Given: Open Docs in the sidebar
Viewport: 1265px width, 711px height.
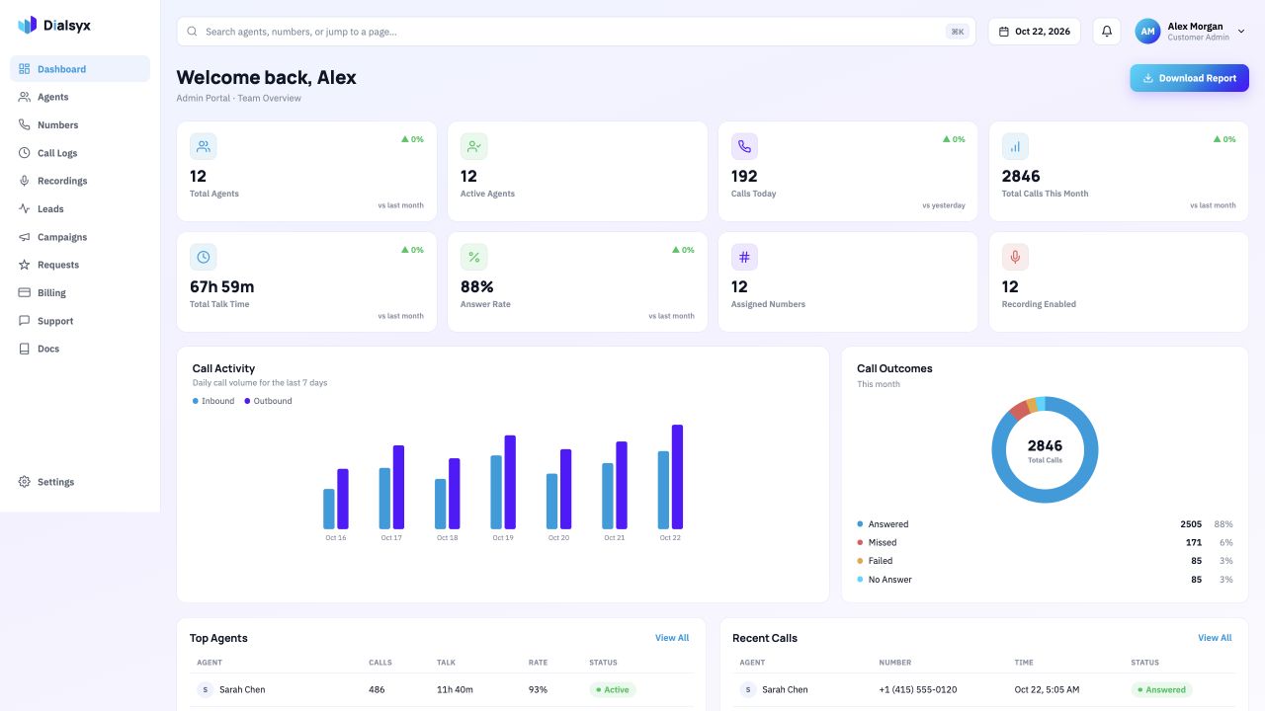Looking at the screenshot, I should click(x=80, y=349).
